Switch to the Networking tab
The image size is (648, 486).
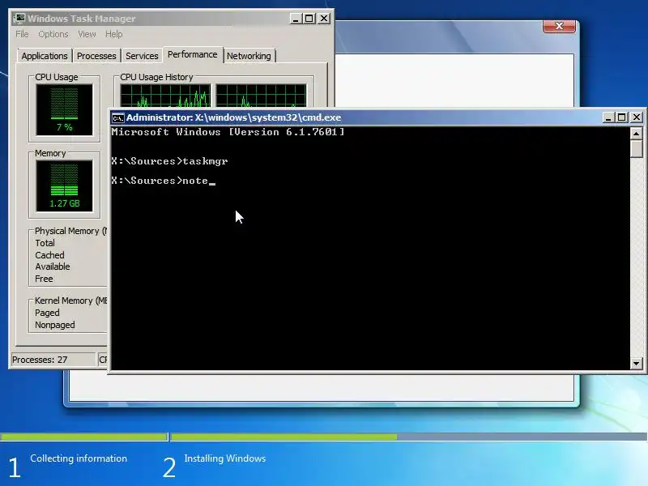tap(249, 56)
